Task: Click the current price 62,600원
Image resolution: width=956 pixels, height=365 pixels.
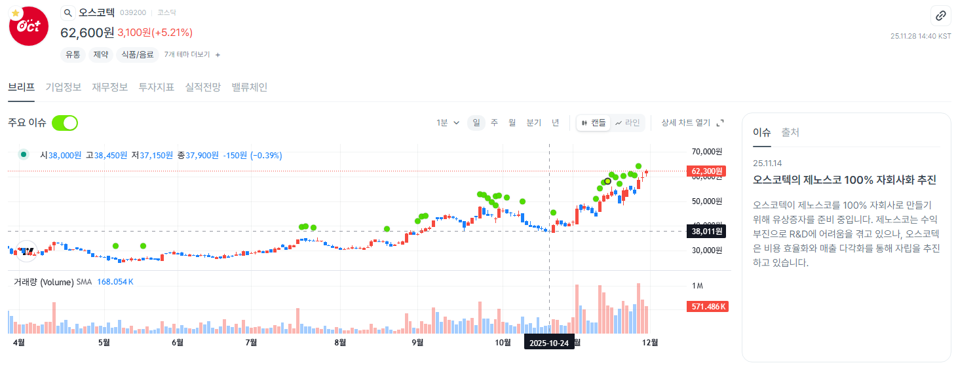Action: click(87, 33)
